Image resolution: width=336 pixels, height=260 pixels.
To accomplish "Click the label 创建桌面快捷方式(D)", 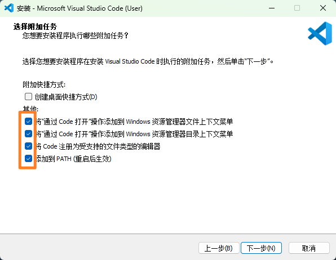I will point(66,97).
